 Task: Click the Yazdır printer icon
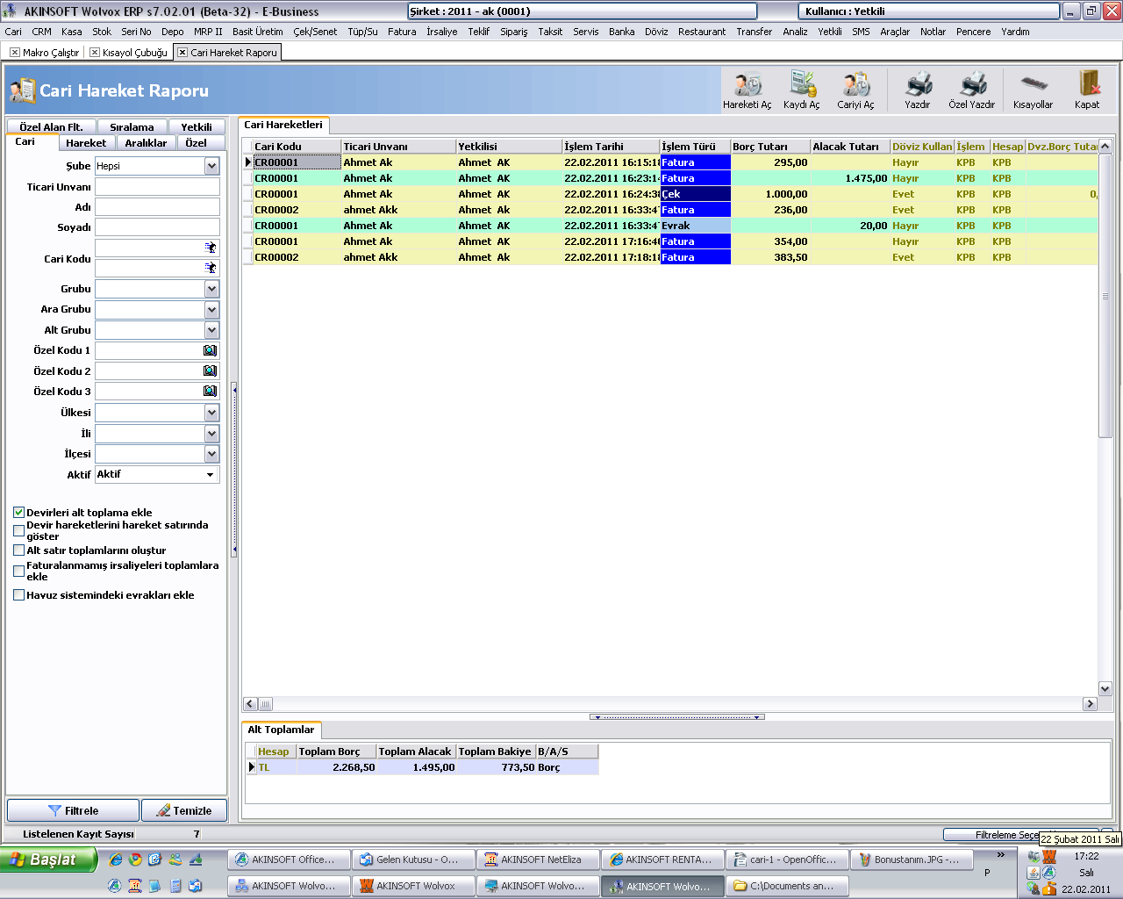pyautogui.click(x=918, y=90)
